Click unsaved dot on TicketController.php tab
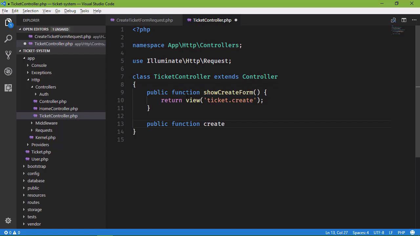The height and width of the screenshot is (236, 420). [236, 20]
